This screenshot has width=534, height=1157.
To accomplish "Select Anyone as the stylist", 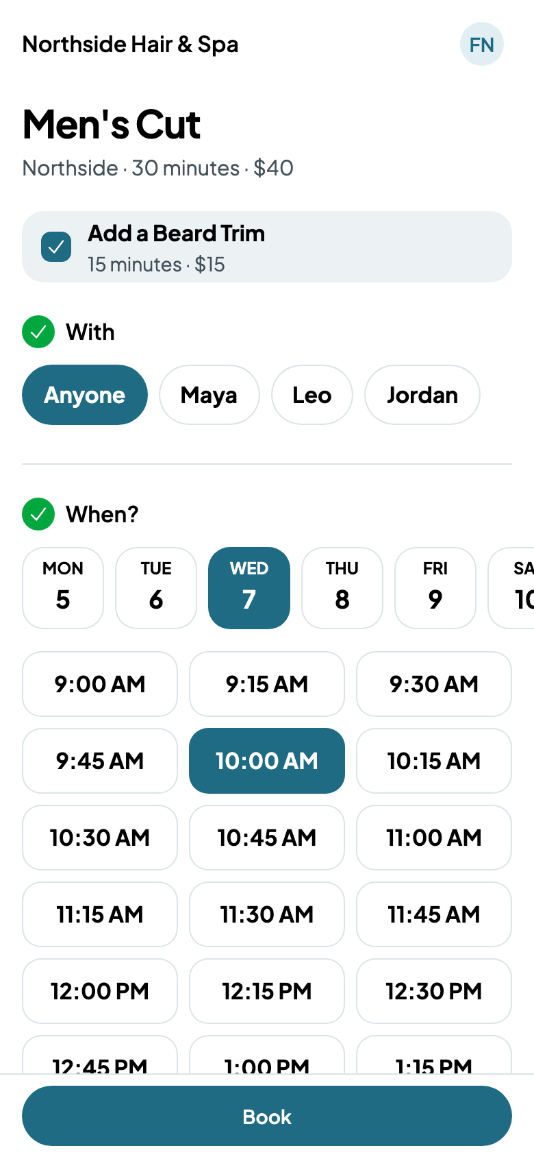I will click(x=85, y=395).
